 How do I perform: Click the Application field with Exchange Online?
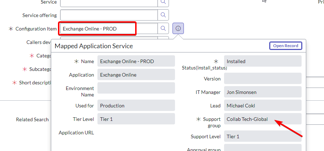coord(136,74)
